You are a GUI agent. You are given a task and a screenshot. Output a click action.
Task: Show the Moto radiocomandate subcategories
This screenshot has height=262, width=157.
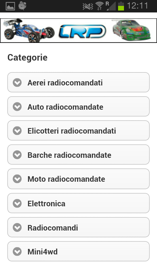pos(78,179)
